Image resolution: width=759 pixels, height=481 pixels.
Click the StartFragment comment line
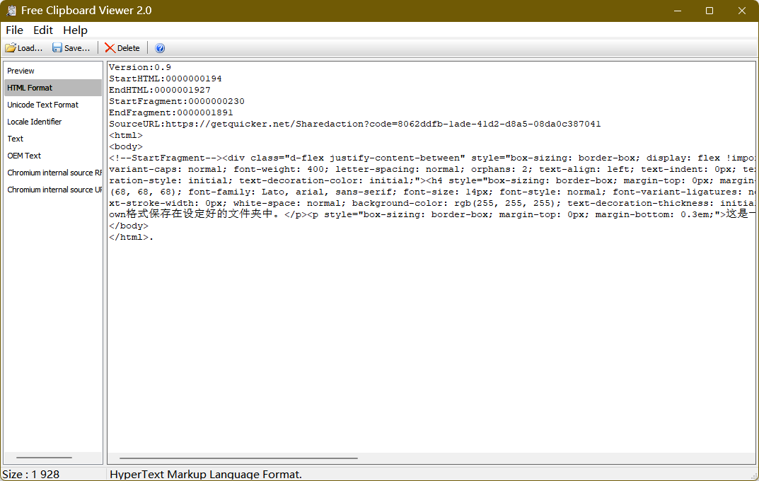coord(431,158)
